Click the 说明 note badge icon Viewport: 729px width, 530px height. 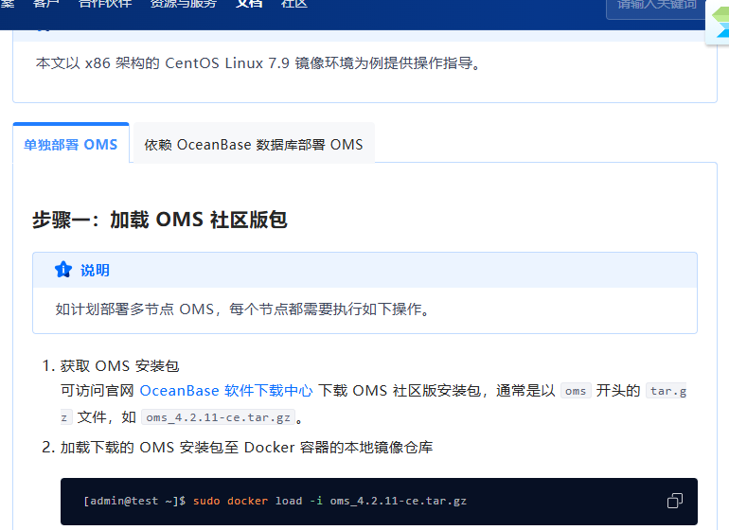(x=63, y=271)
